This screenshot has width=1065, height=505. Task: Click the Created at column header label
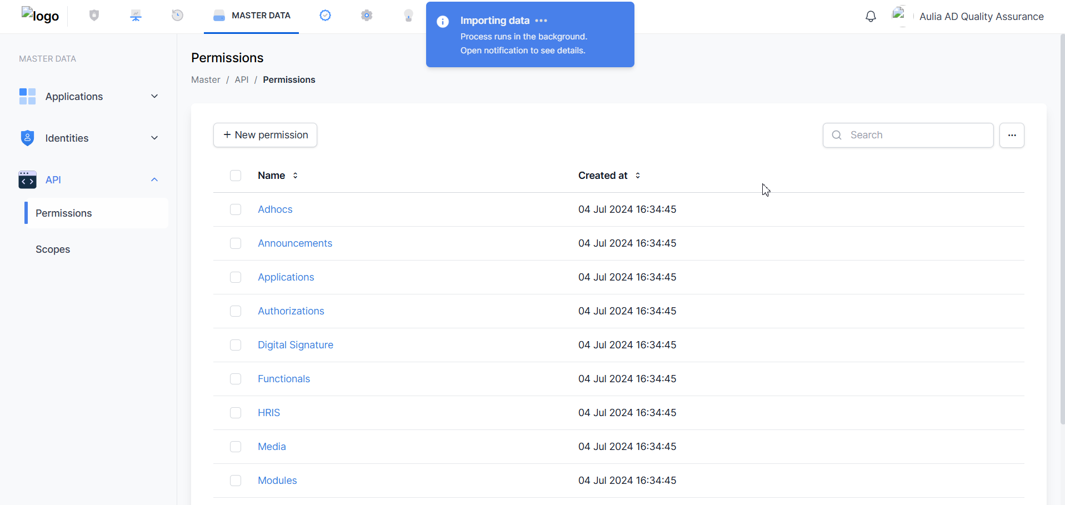click(603, 176)
